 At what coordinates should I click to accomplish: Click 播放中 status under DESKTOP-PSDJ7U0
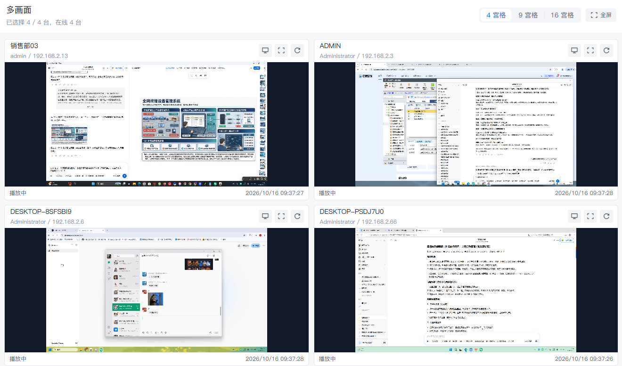327,359
